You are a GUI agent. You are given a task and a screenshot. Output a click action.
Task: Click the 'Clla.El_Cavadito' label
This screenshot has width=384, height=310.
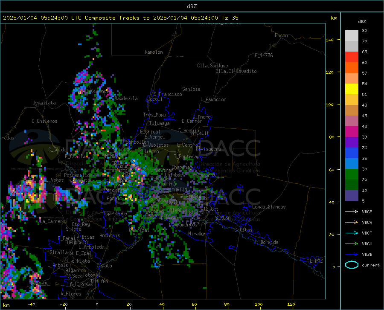[236, 71]
